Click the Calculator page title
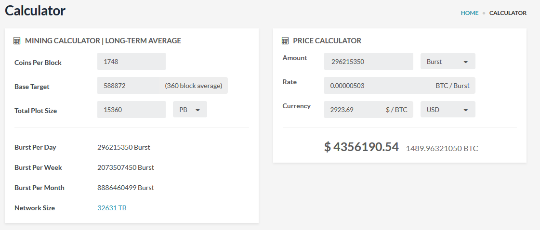The width and height of the screenshot is (540, 230). [35, 11]
